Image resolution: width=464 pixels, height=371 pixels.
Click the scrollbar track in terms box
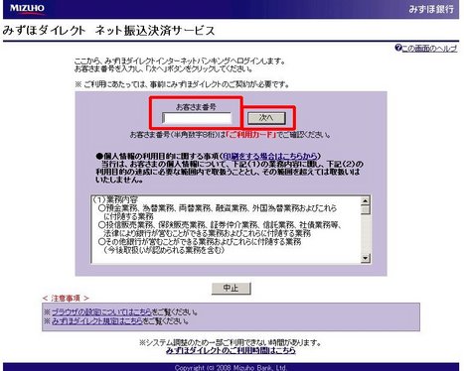(x=366, y=235)
